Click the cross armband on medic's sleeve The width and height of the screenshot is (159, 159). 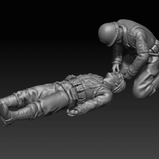[x=143, y=48]
